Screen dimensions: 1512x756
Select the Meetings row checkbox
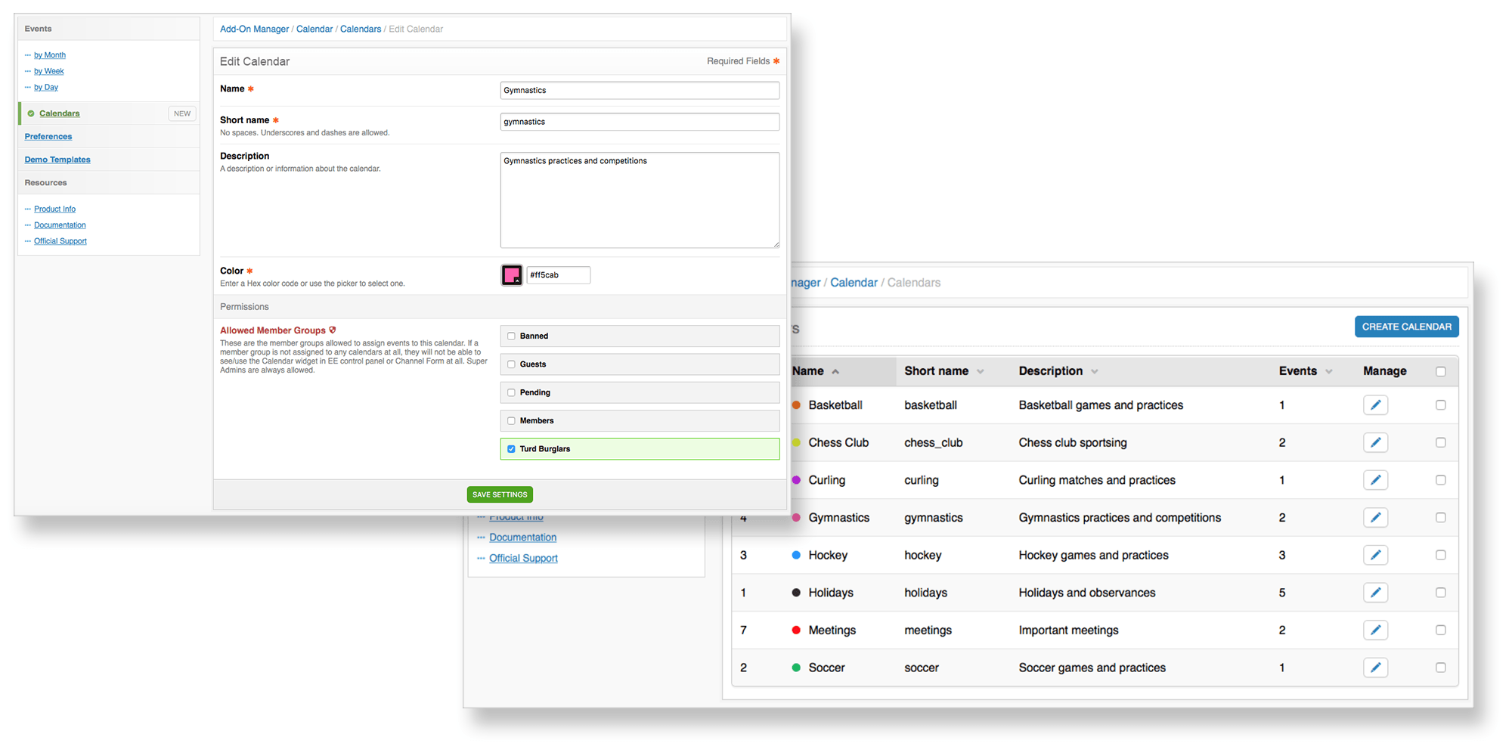1440,630
